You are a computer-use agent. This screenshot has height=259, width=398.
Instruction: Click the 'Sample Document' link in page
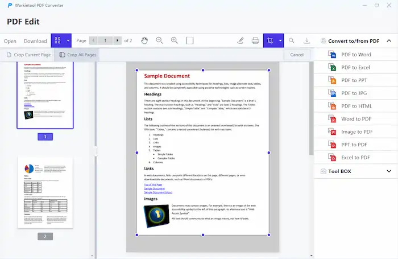click(154, 188)
